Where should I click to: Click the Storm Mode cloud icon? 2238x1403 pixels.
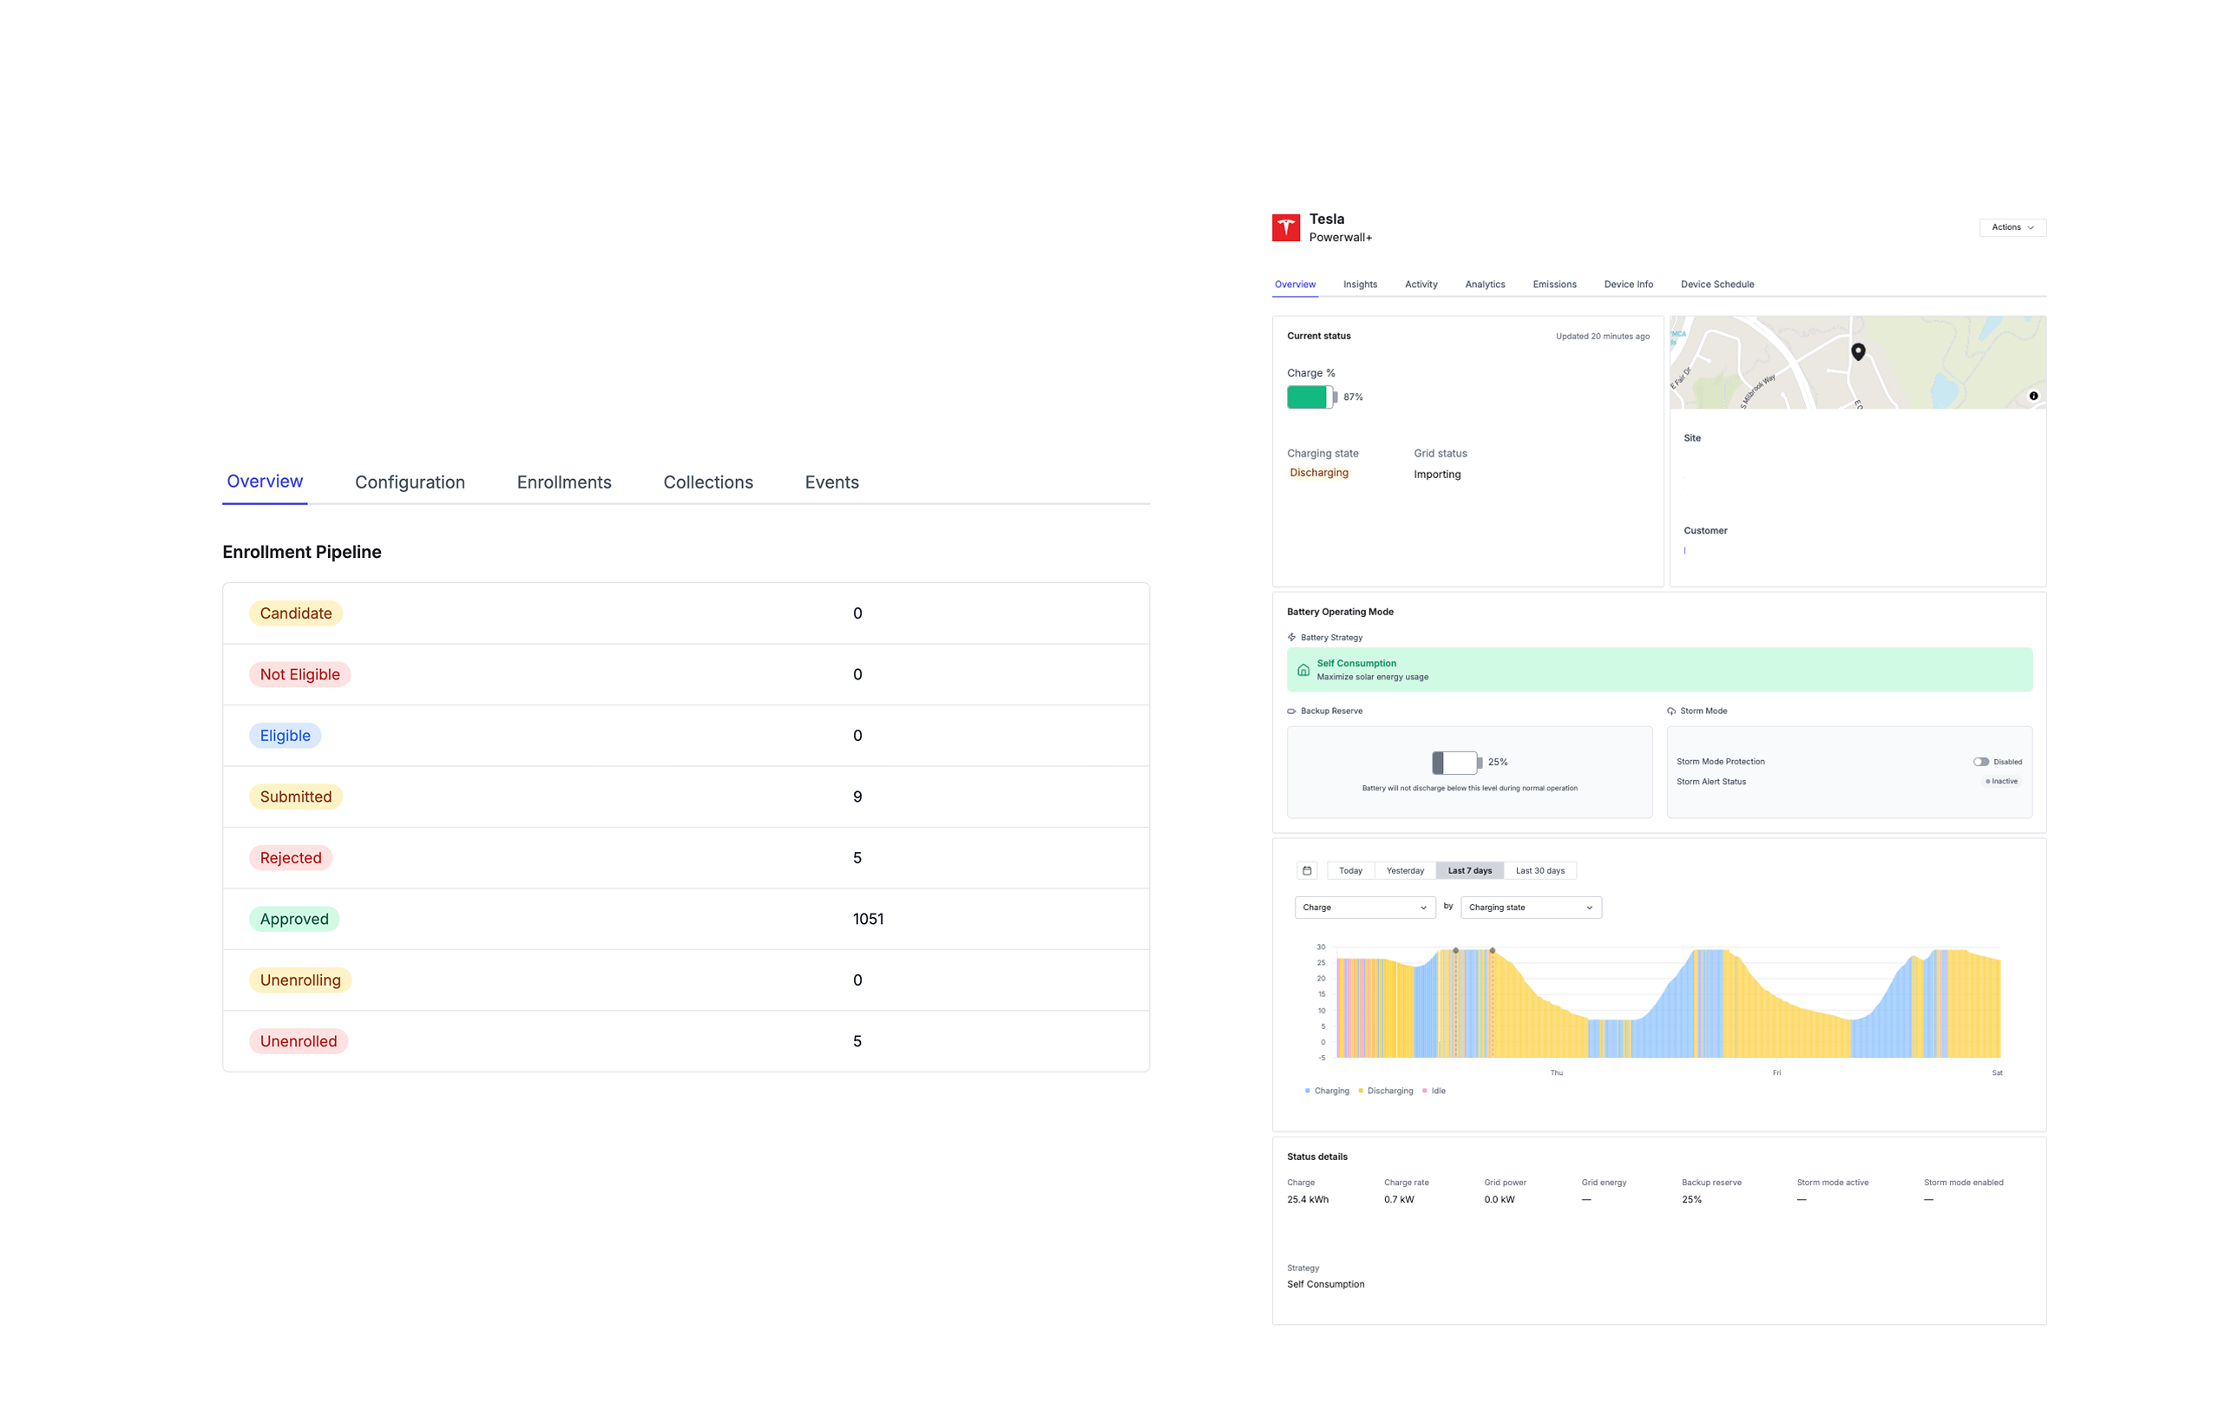[1671, 711]
